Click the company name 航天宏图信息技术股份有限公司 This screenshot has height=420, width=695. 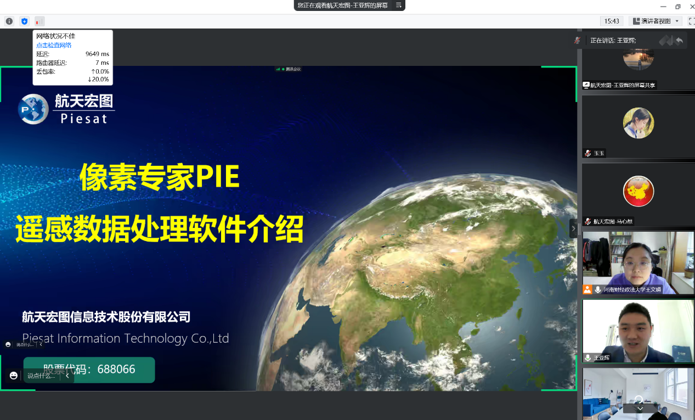pyautogui.click(x=106, y=317)
